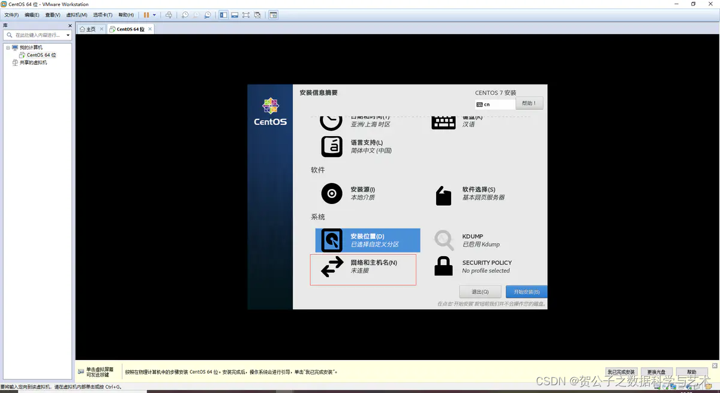Open the 文件(F) menu

point(12,14)
